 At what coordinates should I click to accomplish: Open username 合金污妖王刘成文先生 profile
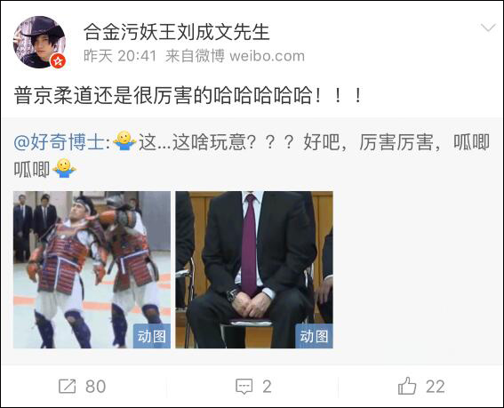pos(177,32)
